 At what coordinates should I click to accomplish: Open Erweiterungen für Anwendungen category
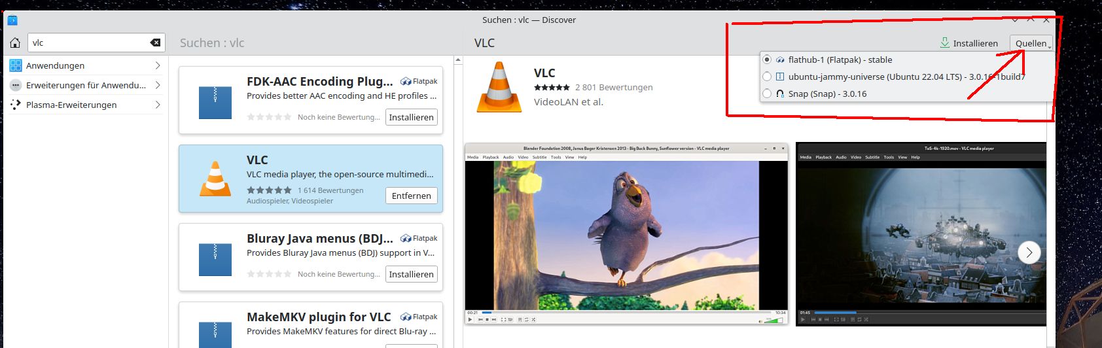[x=85, y=85]
